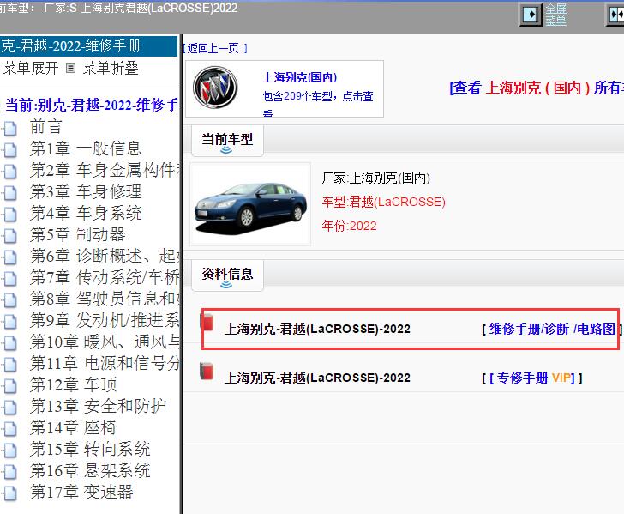The image size is (624, 514).
Task: Click page icon next to 第7章
Action: click(10, 280)
